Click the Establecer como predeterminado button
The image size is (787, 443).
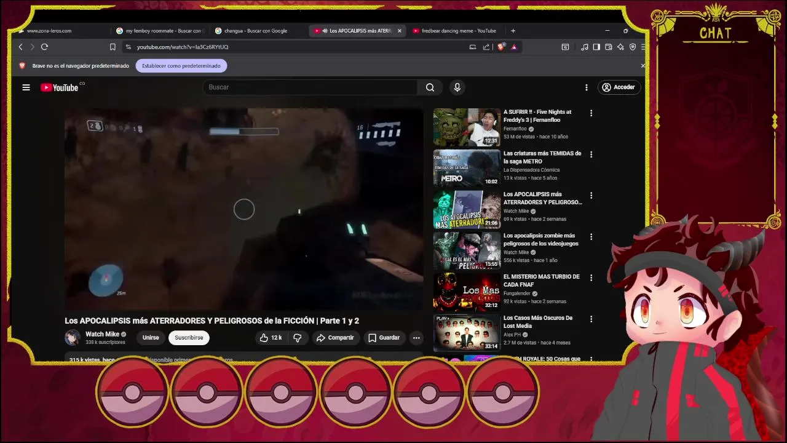pyautogui.click(x=181, y=66)
